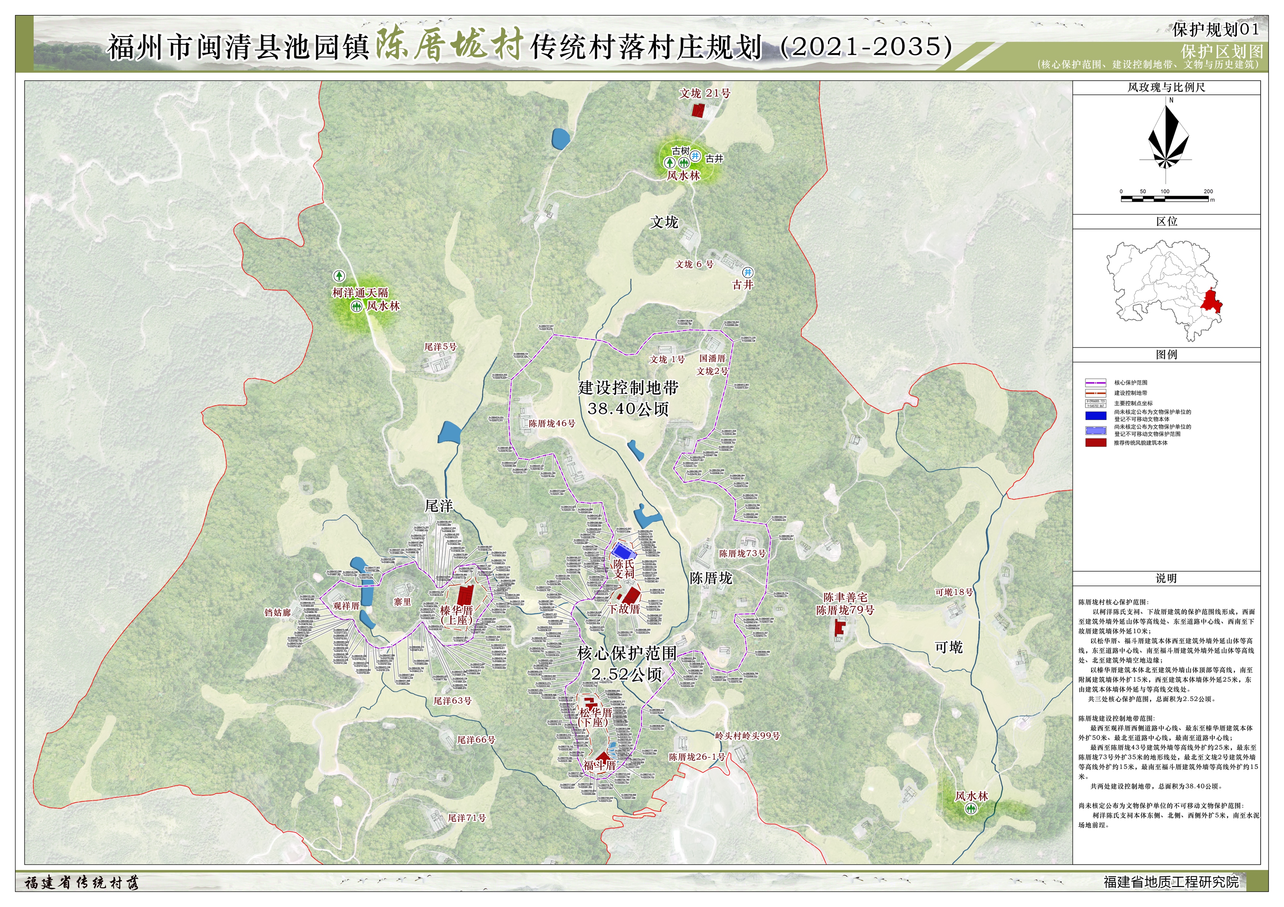Viewport: 1284px width, 907px height.
Task: Click the coordinate sample box in legend
Action: coord(1095,403)
